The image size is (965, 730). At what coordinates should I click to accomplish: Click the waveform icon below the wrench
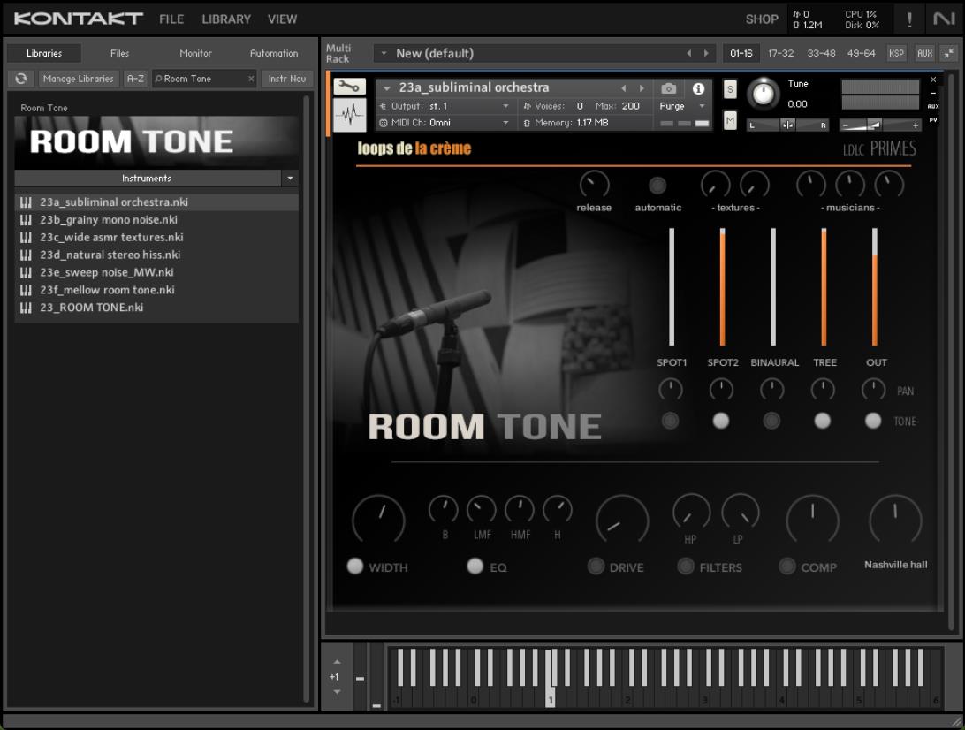tap(349, 115)
